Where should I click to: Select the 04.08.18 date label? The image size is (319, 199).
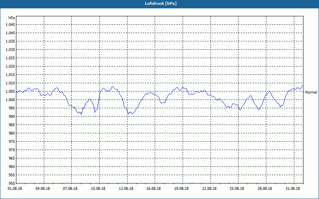43,189
